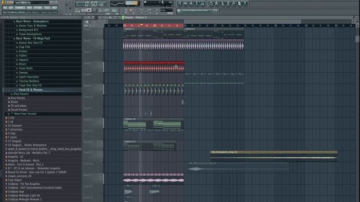Select the long atmosphere audio clip on the right
The width and height of the screenshot is (360, 202).
point(273,156)
